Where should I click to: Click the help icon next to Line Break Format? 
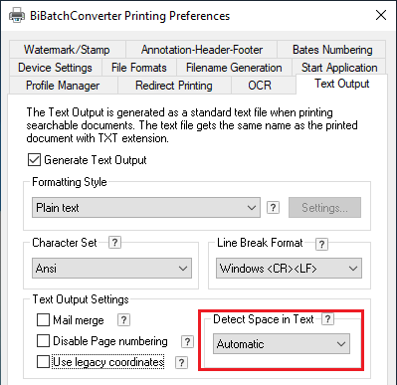coord(321,245)
